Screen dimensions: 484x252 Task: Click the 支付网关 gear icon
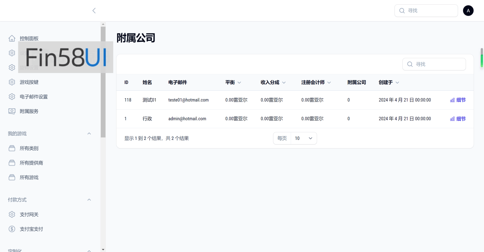point(12,215)
